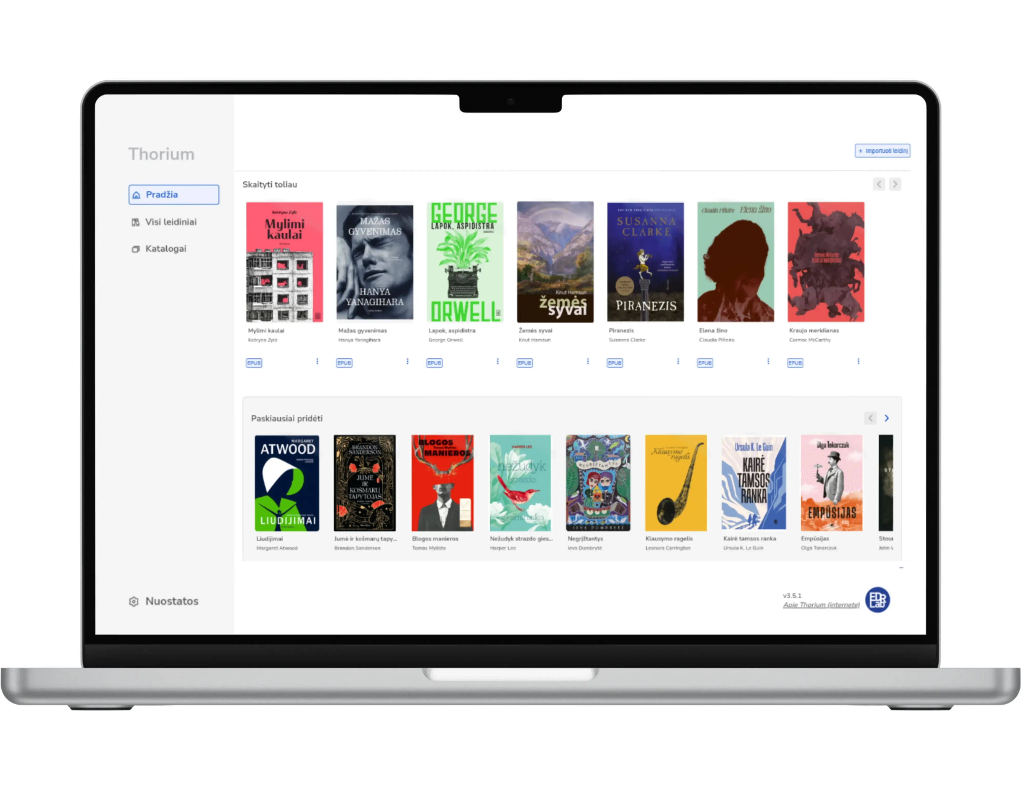Open the Elena žino book cover
1021x796 pixels.
736,262
